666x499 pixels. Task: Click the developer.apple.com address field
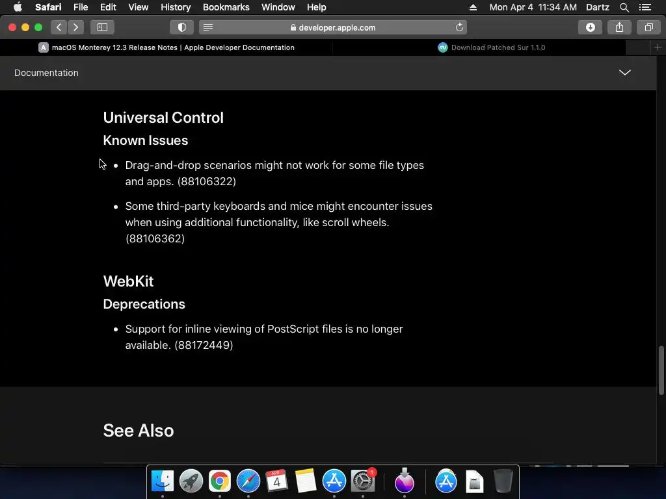(x=333, y=27)
